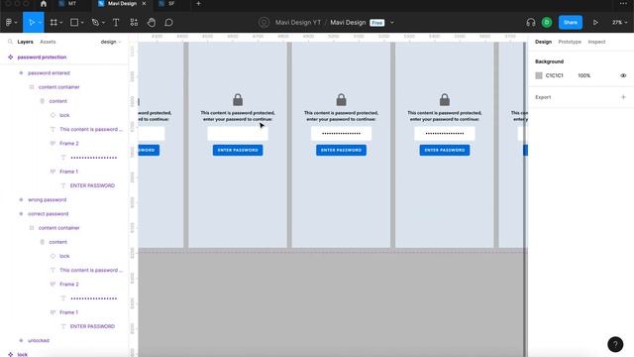Click lock icon in fourth canvas frame
The image size is (634, 357).
pos(445,99)
